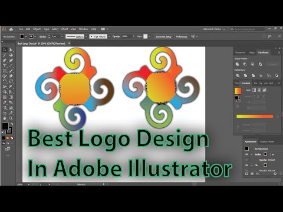Click Unite shape mode in Pathfinder

pos(237,64)
